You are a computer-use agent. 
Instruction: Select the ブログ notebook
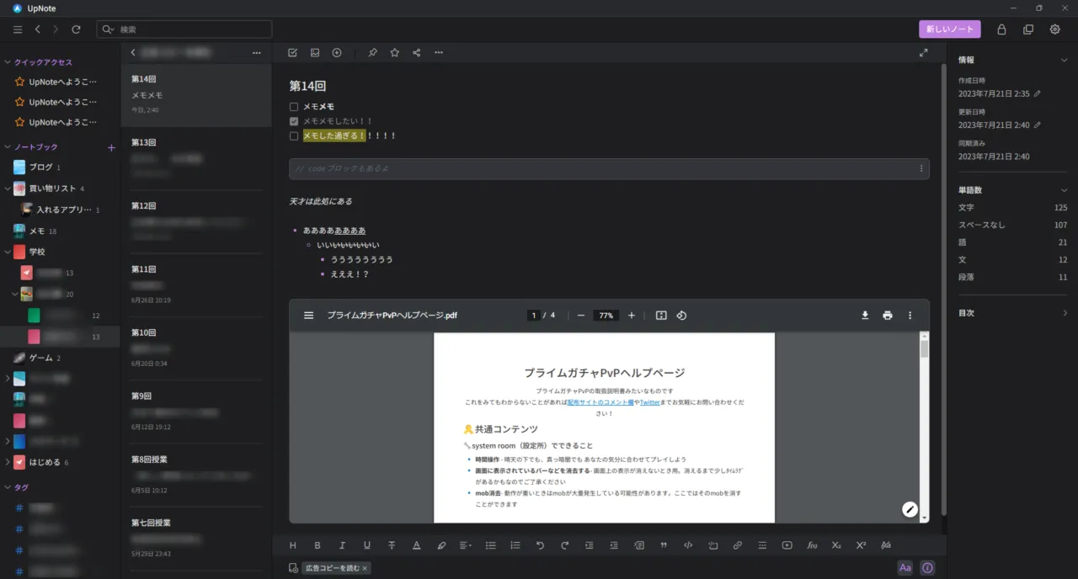pos(40,167)
